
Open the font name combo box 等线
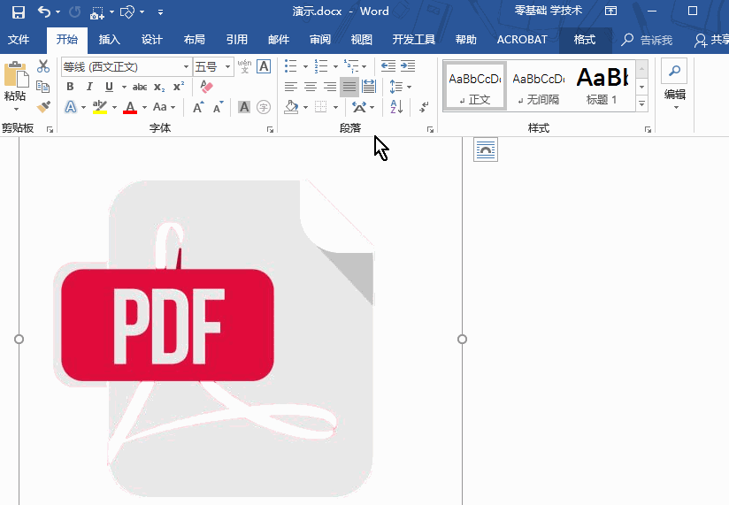pyautogui.click(x=127, y=67)
